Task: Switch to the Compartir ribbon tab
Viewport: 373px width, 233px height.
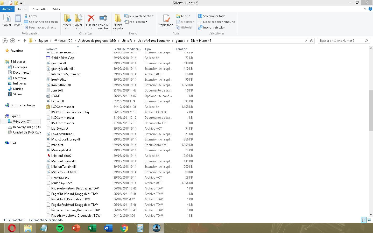Action: click(39, 9)
